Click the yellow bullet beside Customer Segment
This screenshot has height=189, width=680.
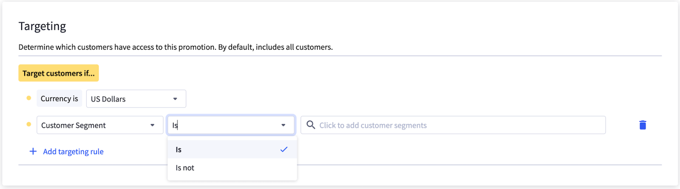coord(29,124)
